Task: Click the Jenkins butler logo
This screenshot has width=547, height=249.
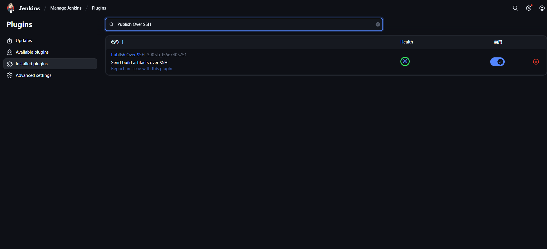Action: point(11,8)
